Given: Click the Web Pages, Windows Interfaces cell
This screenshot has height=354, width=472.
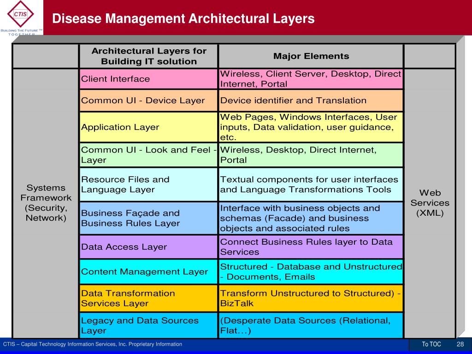Looking at the screenshot, I should 311,127.
